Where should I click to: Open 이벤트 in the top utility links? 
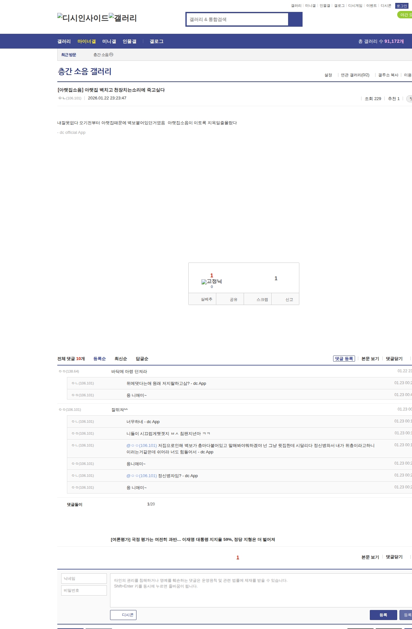pos(371,5)
